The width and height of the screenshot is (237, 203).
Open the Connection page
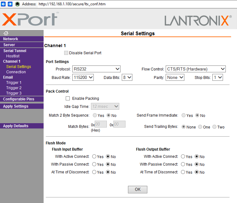16,72
